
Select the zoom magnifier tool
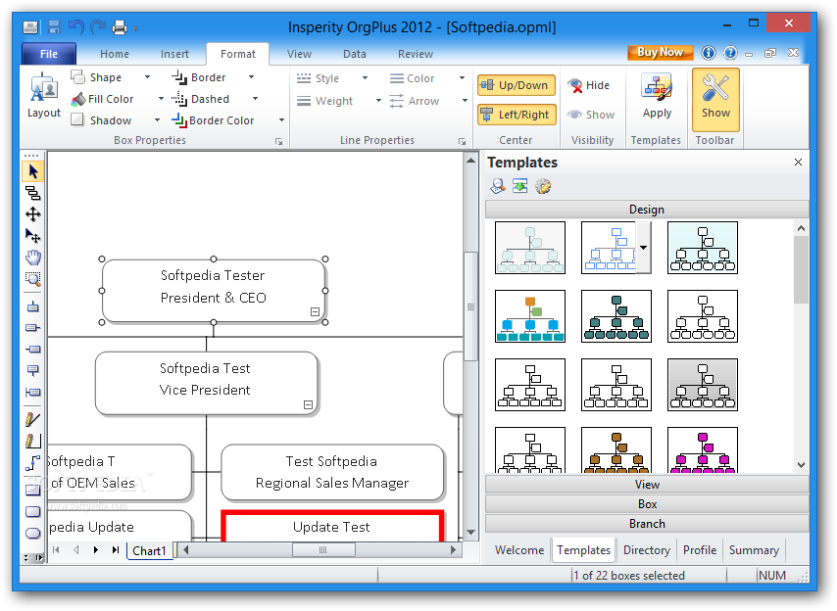pos(33,279)
